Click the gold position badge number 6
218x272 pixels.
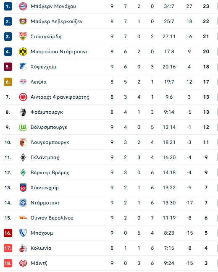pyautogui.click(x=8, y=82)
